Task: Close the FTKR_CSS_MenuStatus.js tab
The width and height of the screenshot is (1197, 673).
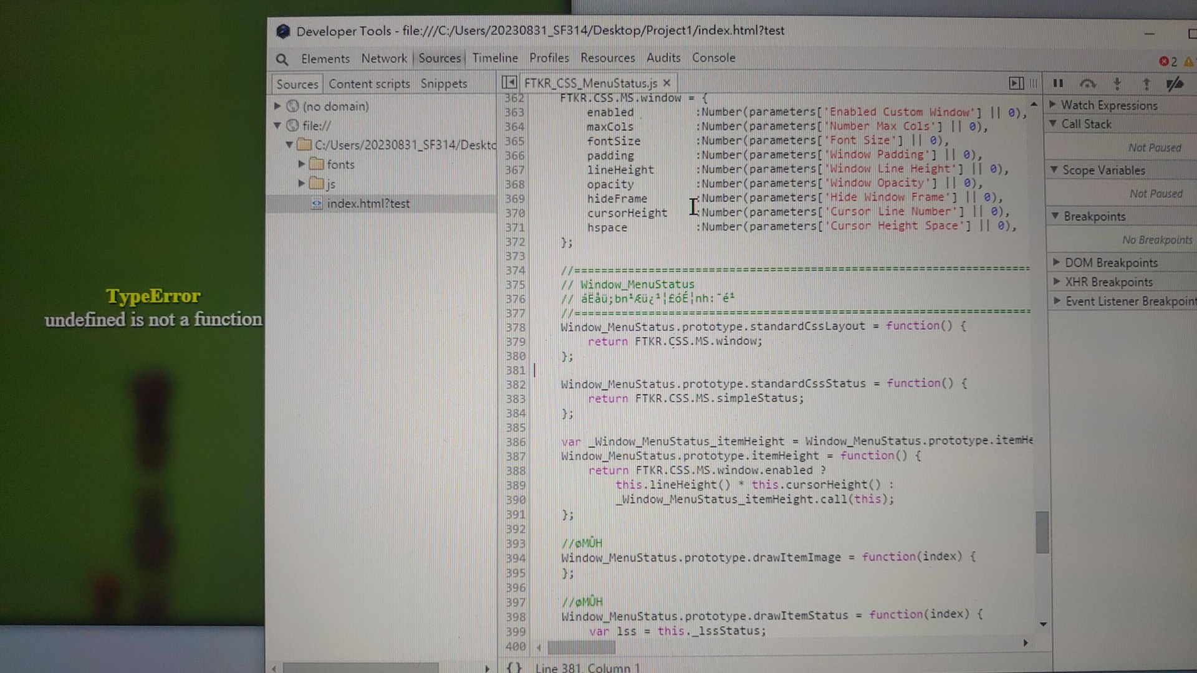Action: click(667, 83)
